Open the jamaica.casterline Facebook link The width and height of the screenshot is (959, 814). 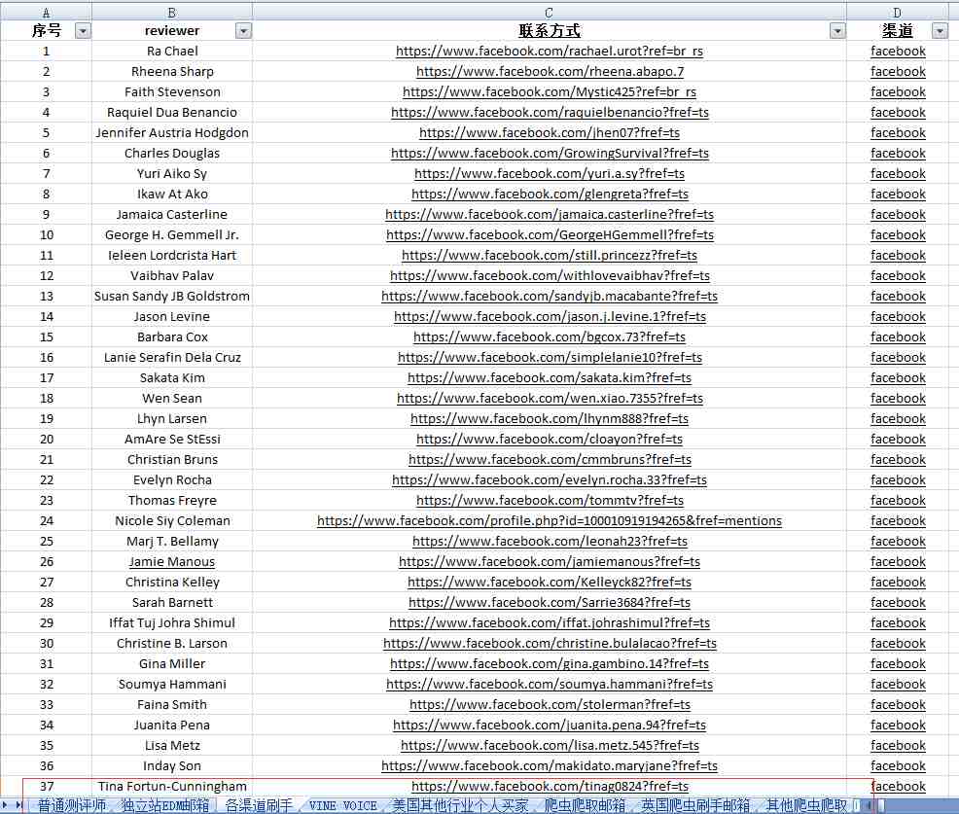550,215
